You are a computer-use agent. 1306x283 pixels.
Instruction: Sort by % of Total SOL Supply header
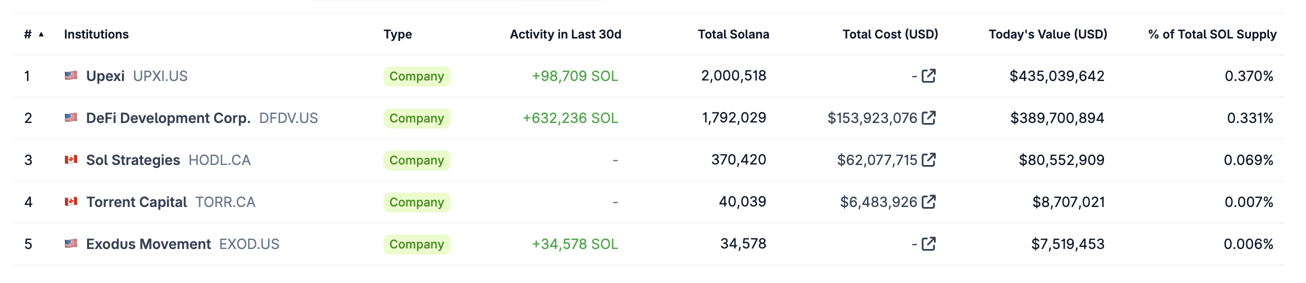click(x=1212, y=34)
